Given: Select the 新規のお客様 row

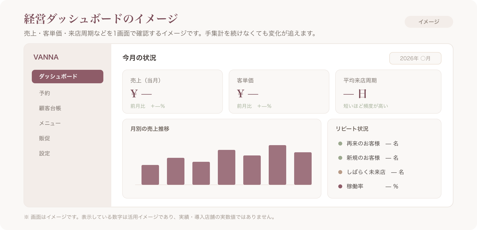Looking at the screenshot, I should [368, 158].
